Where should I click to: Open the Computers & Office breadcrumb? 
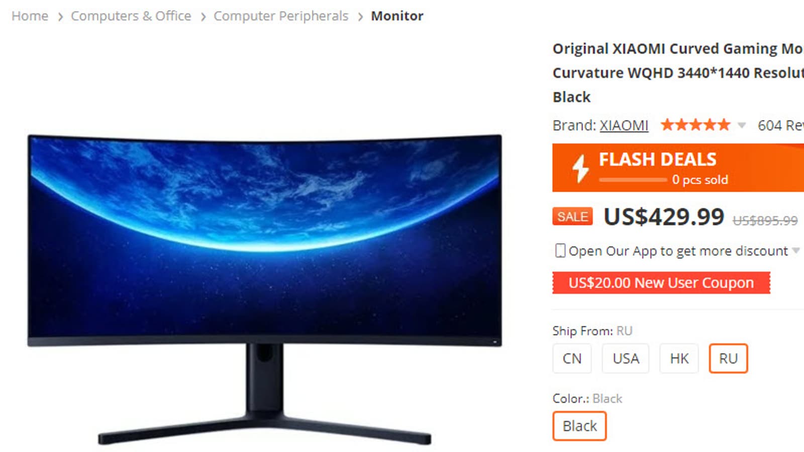131,16
